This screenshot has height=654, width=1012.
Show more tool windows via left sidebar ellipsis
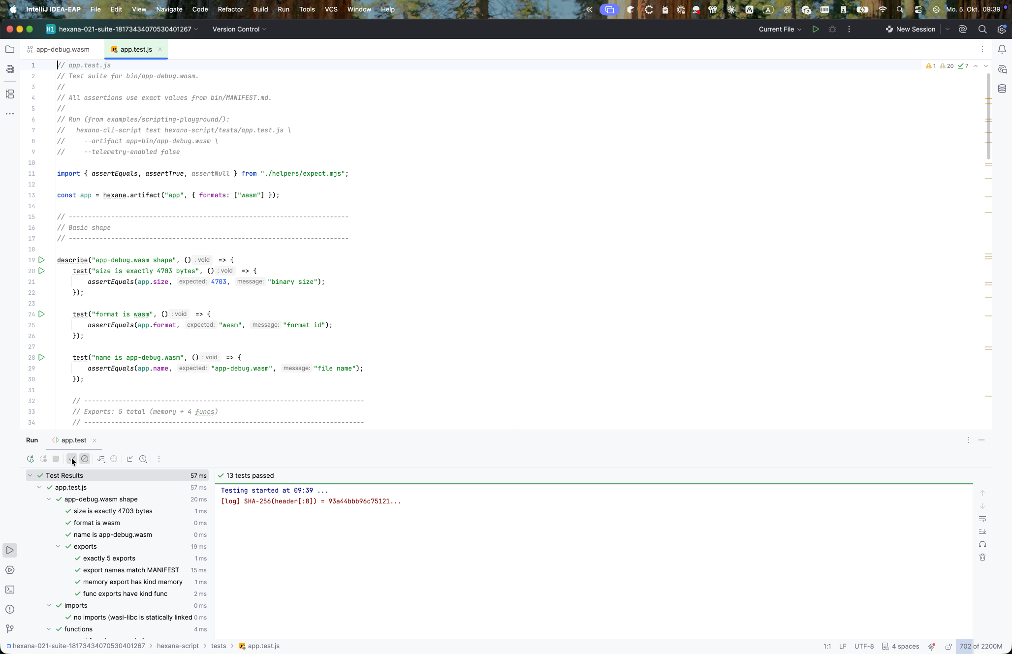(10, 114)
